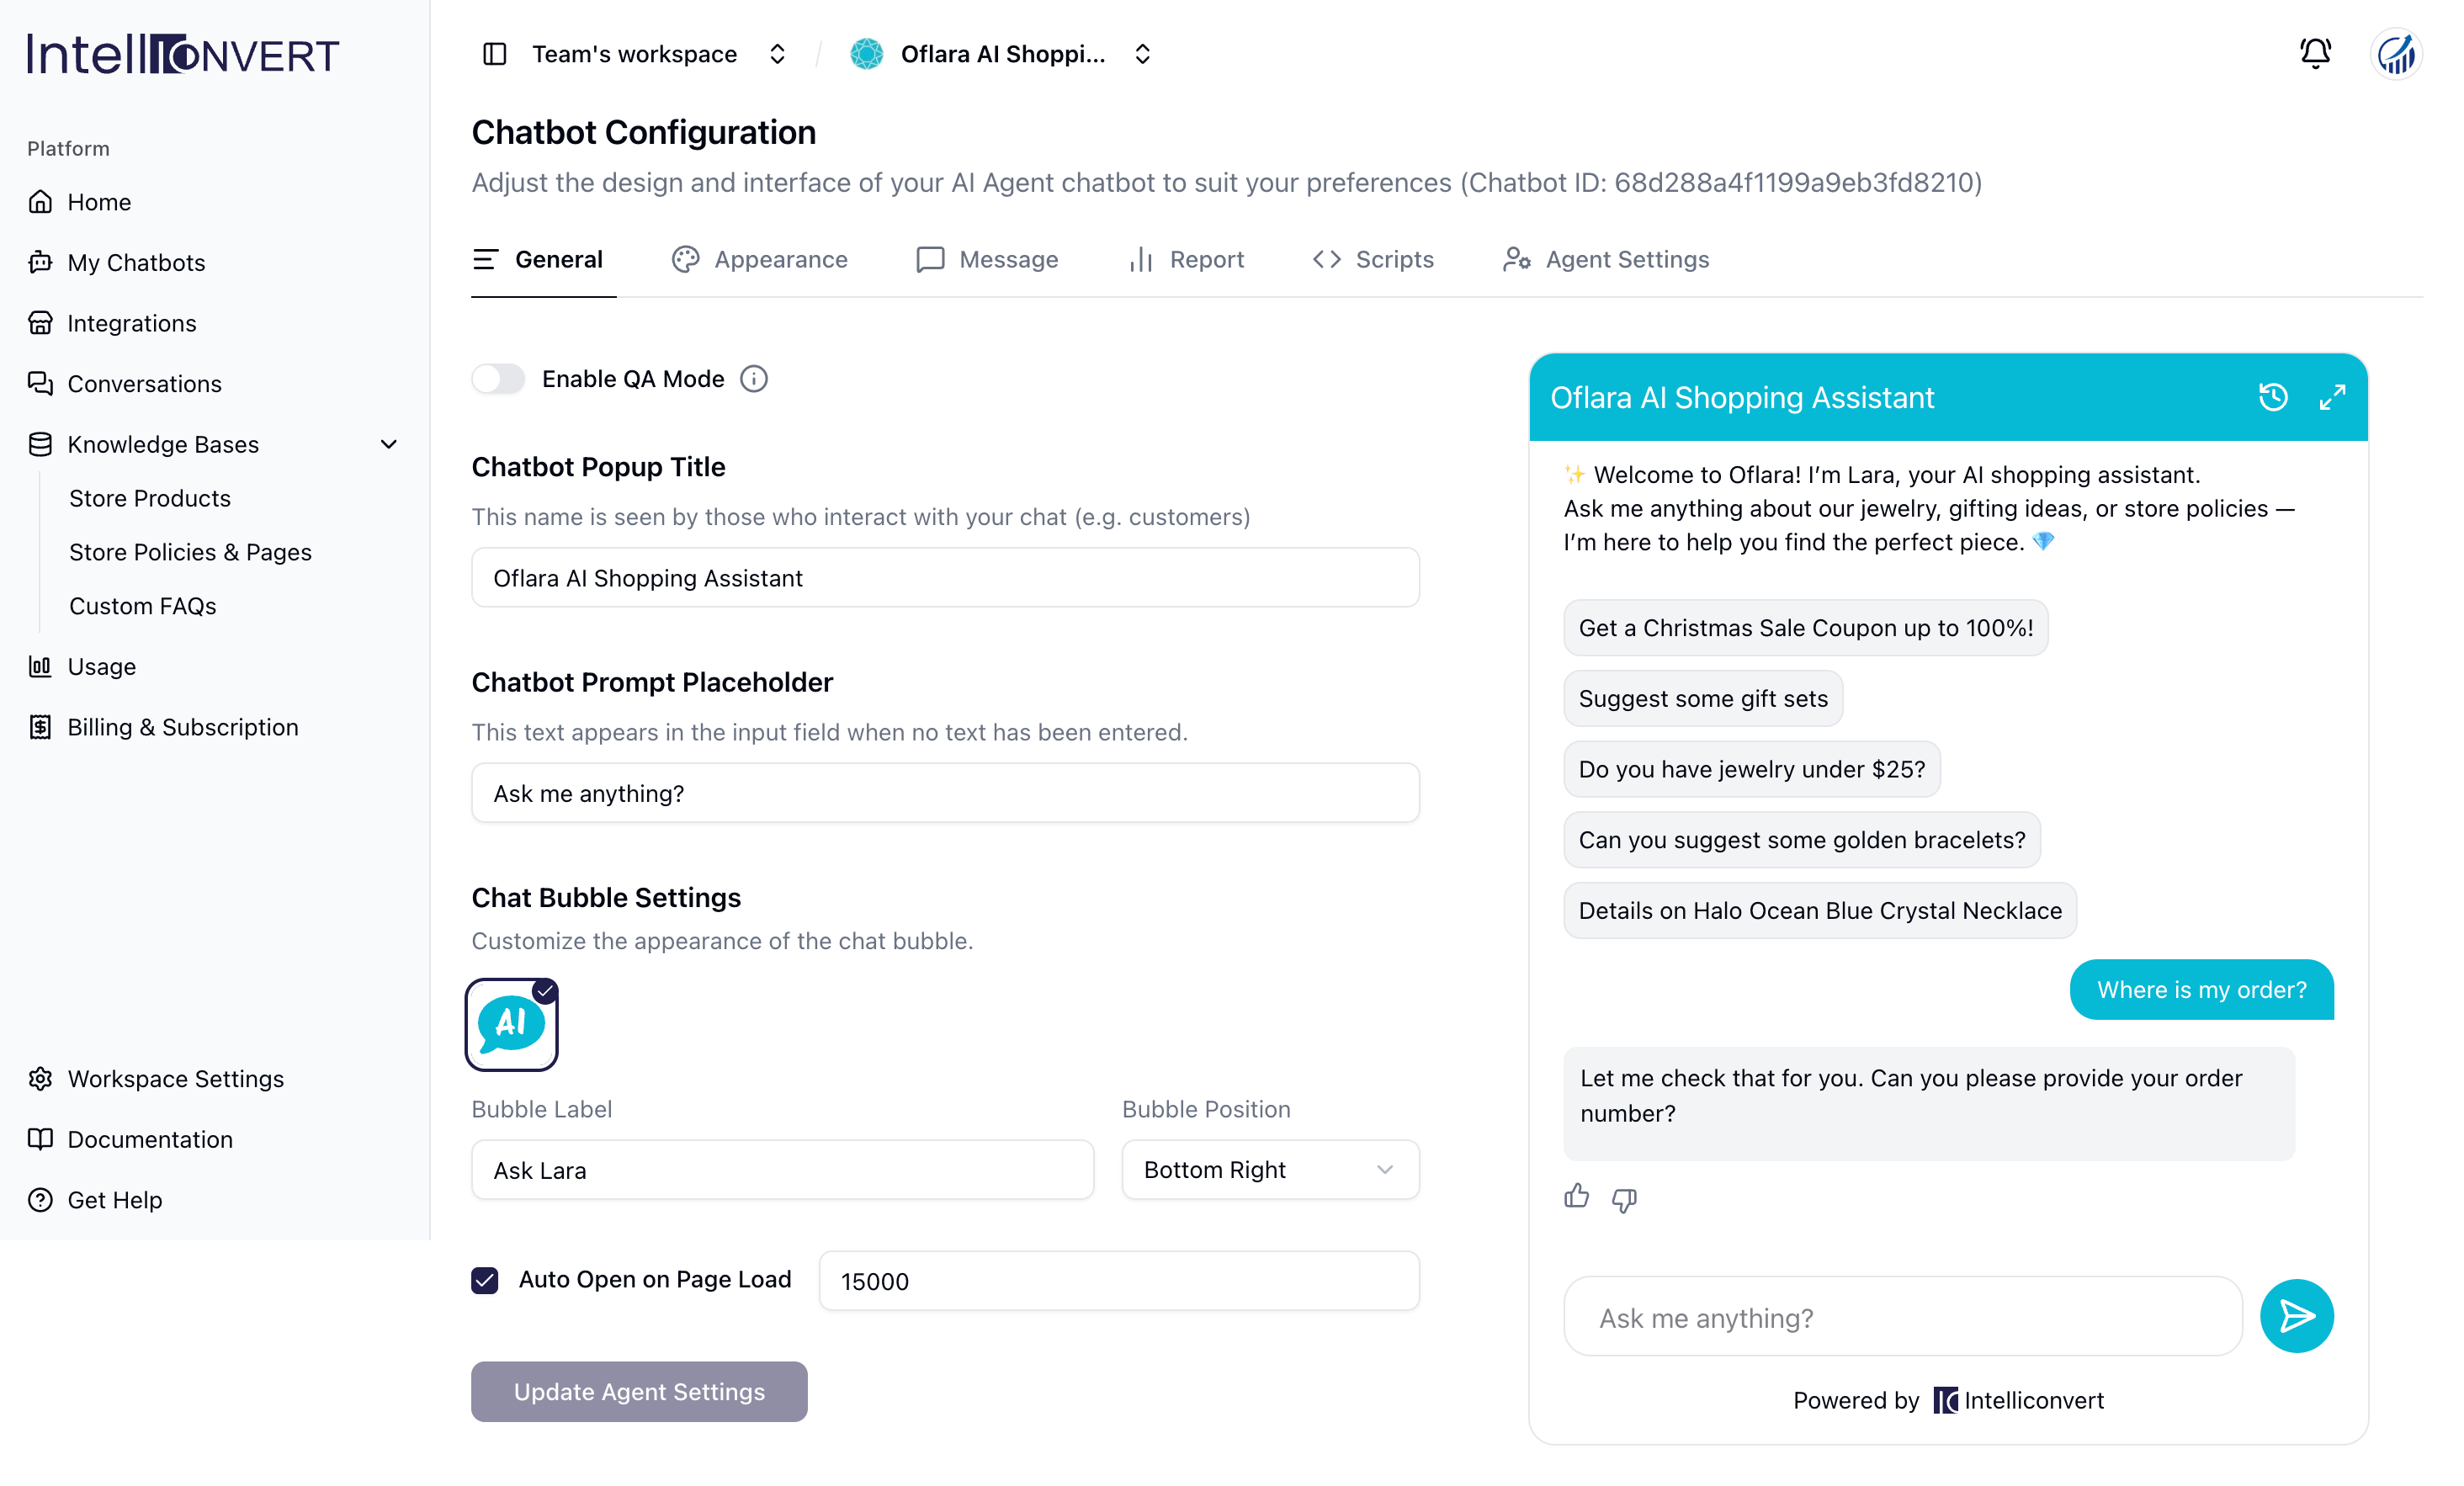
Task: Expand the chat preview to fullscreen
Action: (x=2332, y=398)
